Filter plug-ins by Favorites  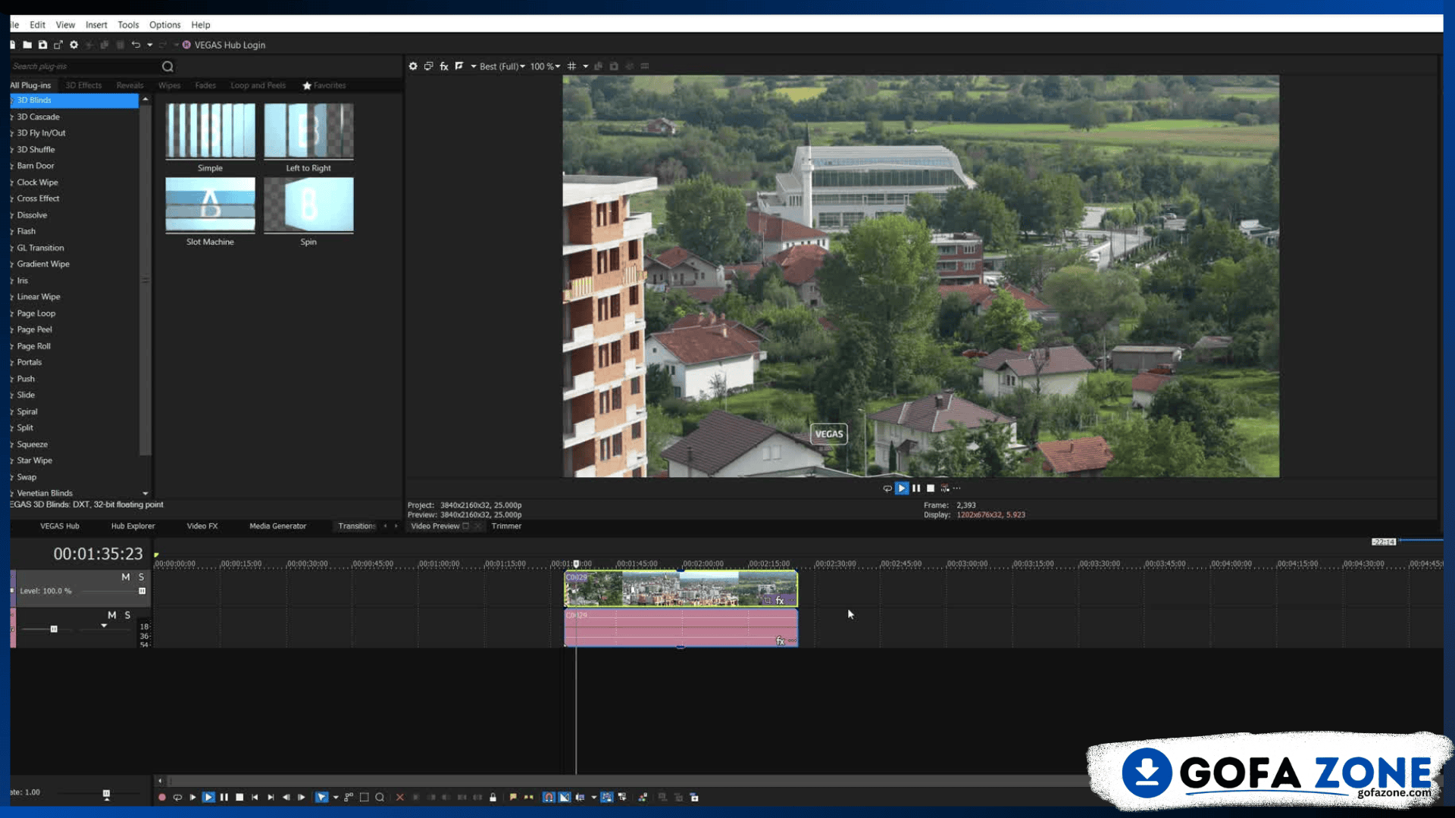click(324, 86)
